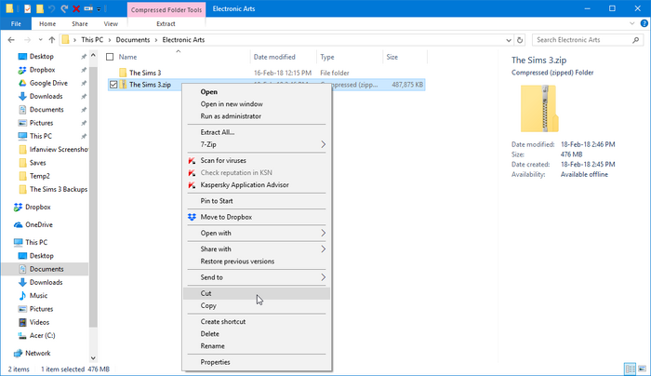
Task: Open the Videos folder in sidebar
Action: coord(39,322)
